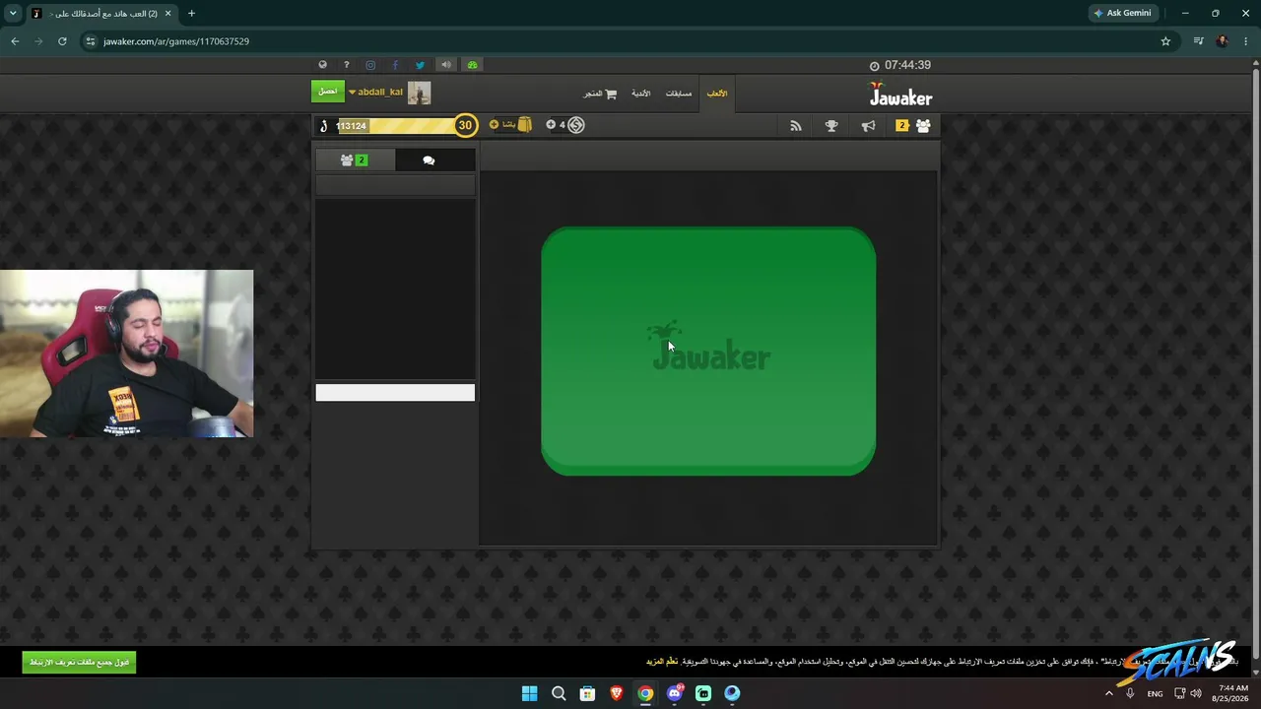Go back in browser history

[x=15, y=41]
